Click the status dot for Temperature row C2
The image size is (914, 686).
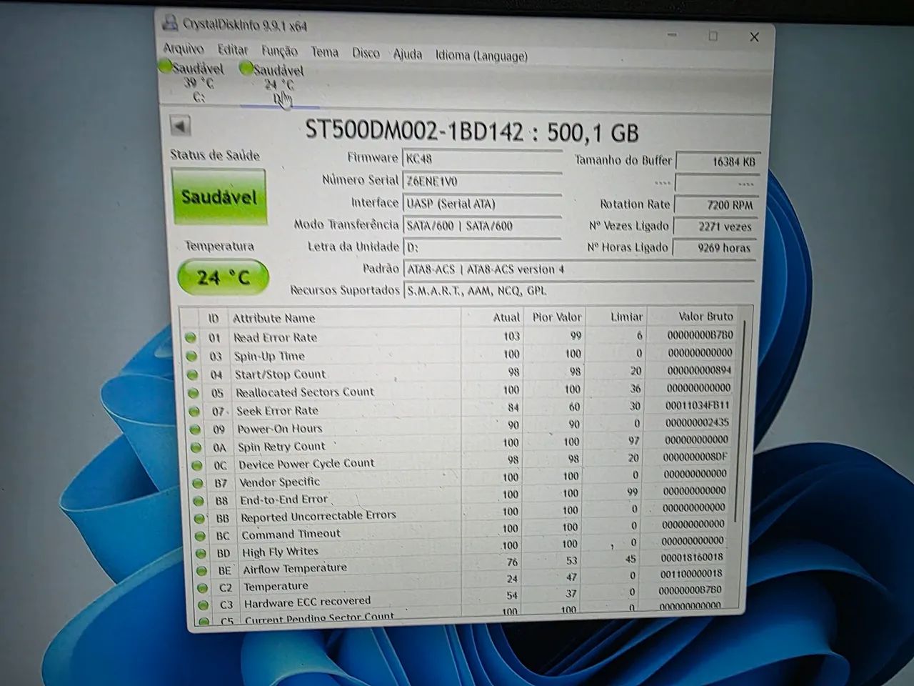point(204,587)
